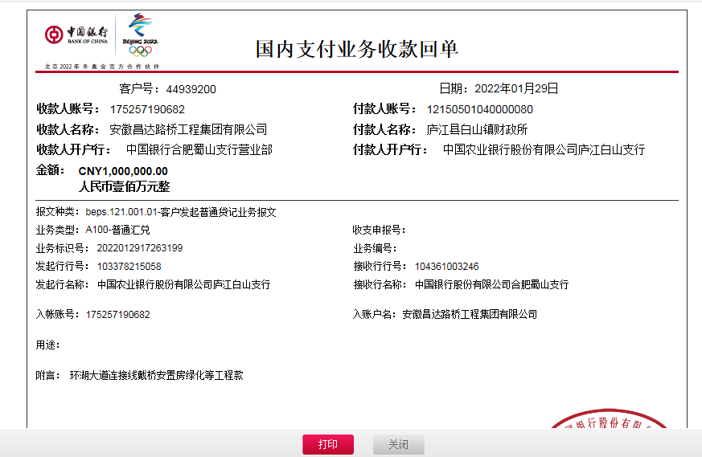Click payer account number 12150501040000080
The width and height of the screenshot is (702, 457).
[479, 109]
